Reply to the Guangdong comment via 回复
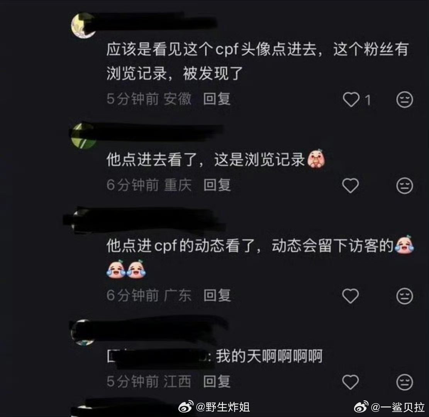Image resolution: width=429 pixels, height=417 pixels. click(217, 295)
